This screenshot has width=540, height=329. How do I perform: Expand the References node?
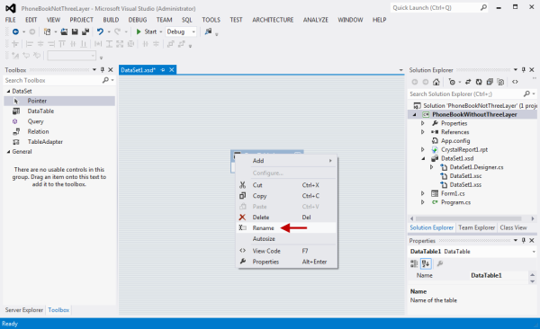click(x=423, y=132)
